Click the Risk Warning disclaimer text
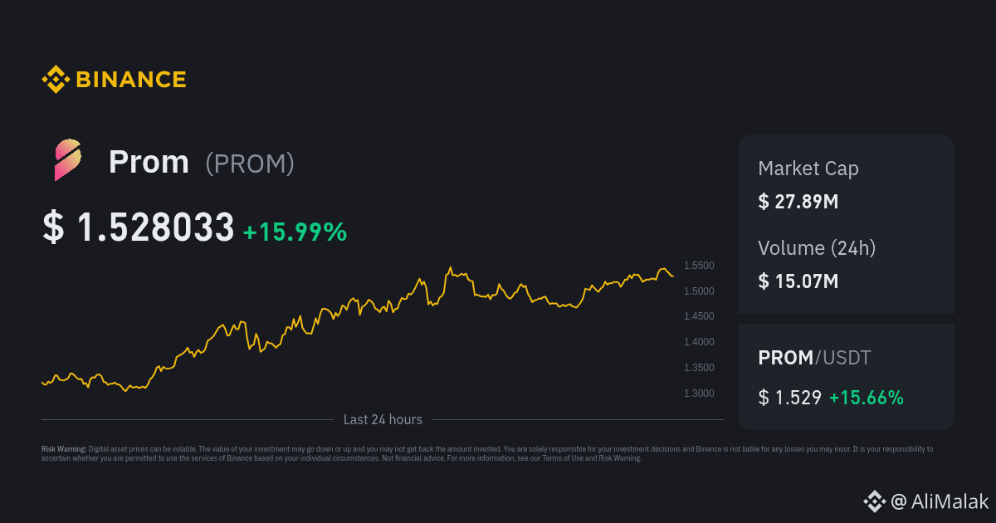The width and height of the screenshot is (996, 523). coord(487,453)
